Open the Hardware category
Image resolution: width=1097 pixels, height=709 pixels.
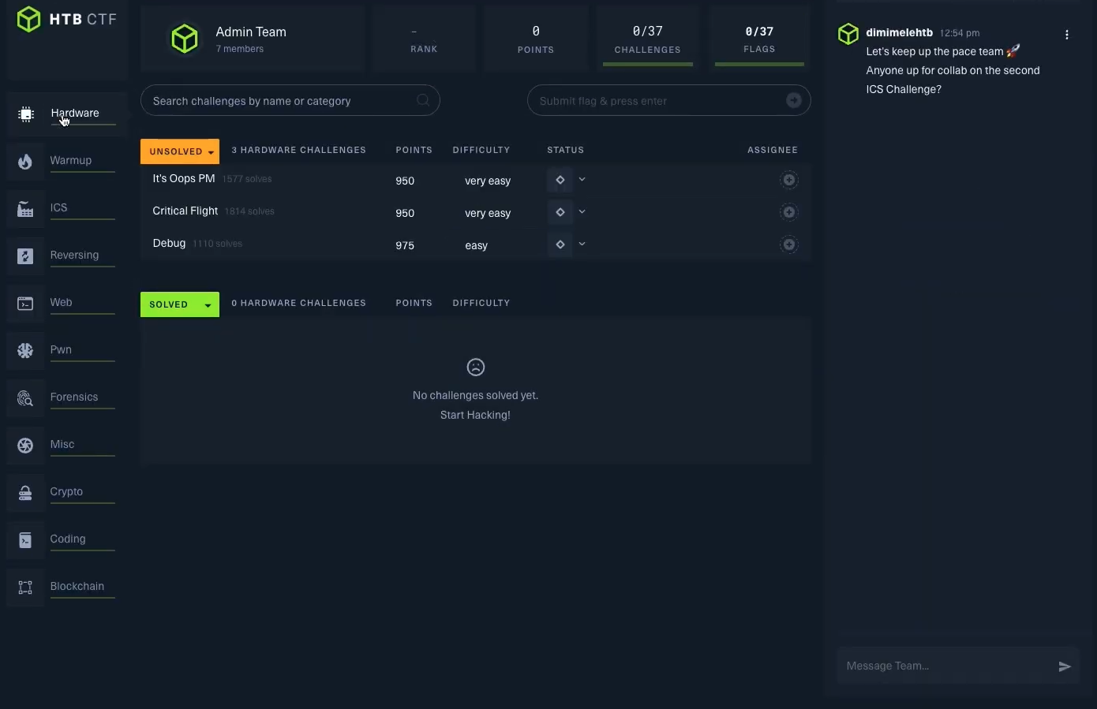click(x=67, y=114)
